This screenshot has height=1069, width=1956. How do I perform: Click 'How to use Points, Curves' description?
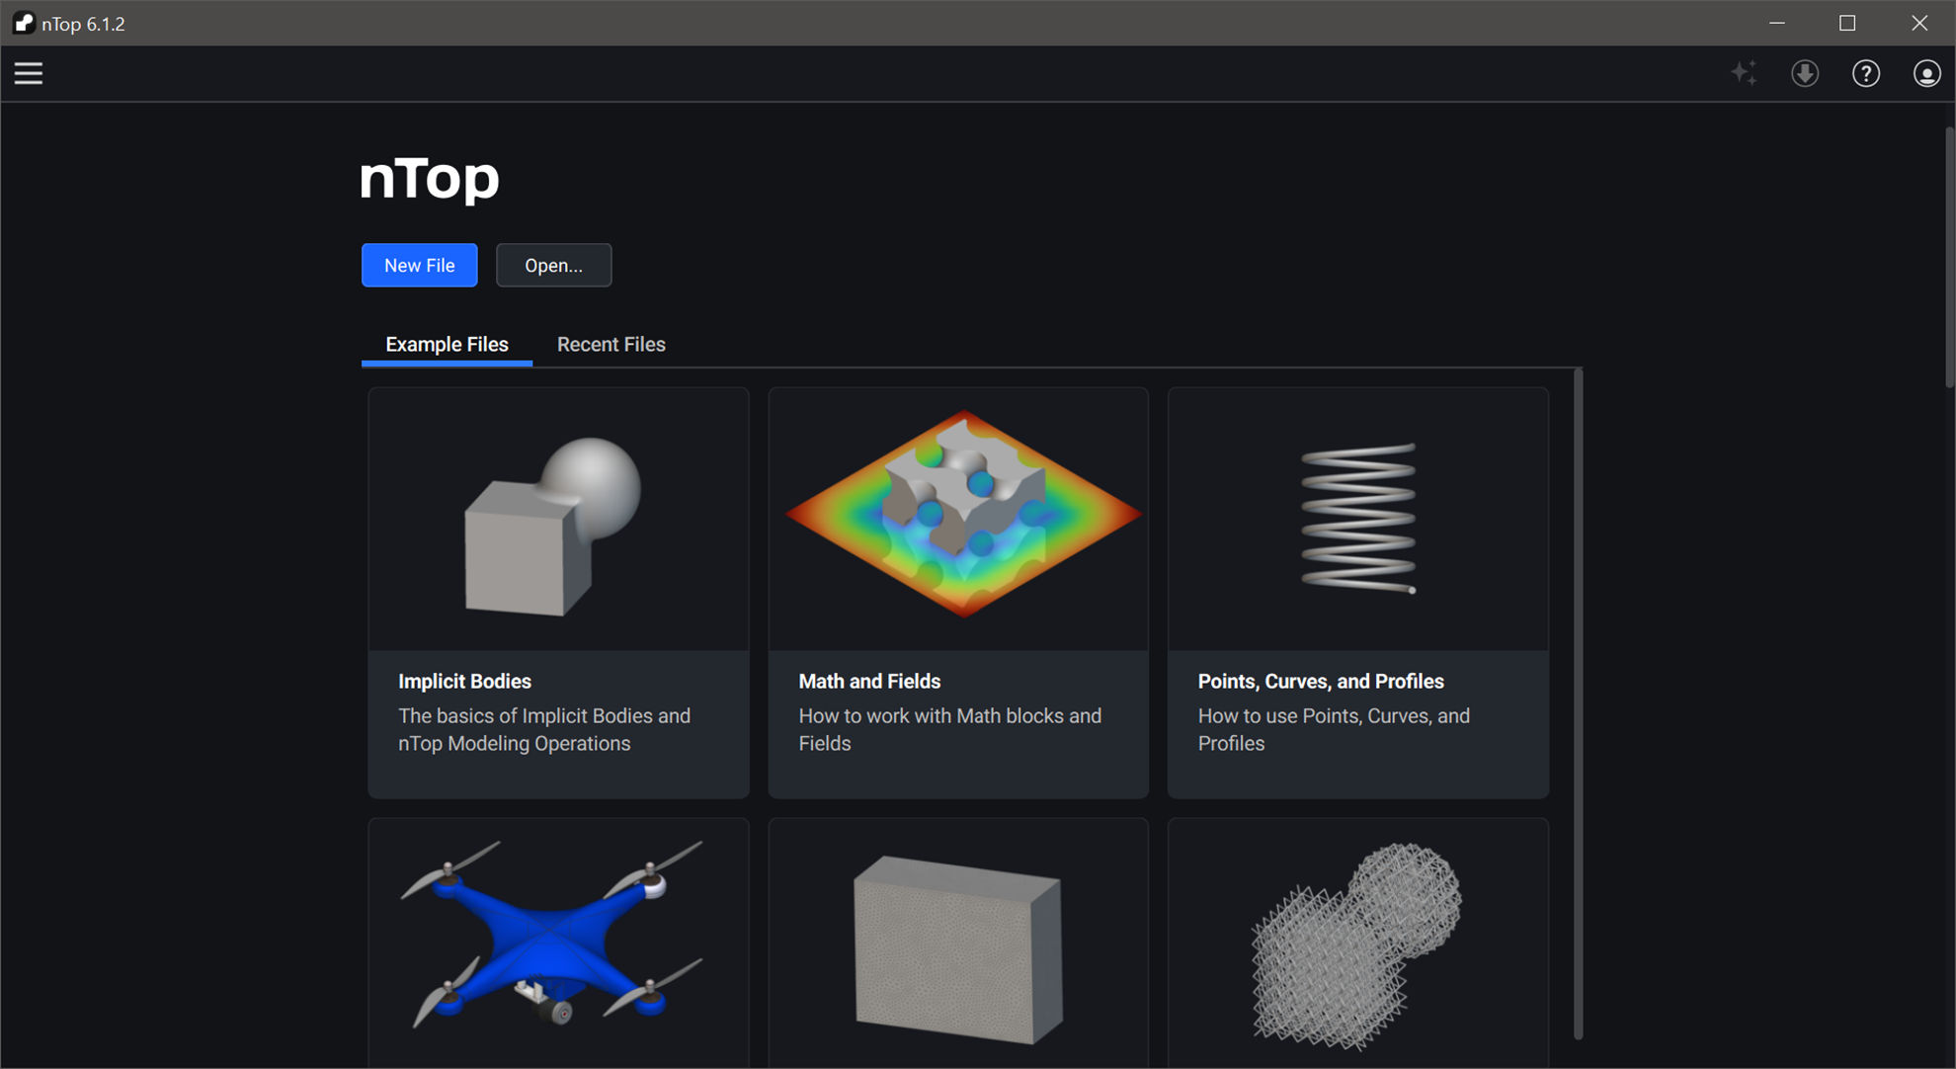click(x=1334, y=729)
